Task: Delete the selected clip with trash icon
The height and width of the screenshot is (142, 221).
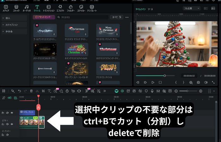Action: [31, 91]
